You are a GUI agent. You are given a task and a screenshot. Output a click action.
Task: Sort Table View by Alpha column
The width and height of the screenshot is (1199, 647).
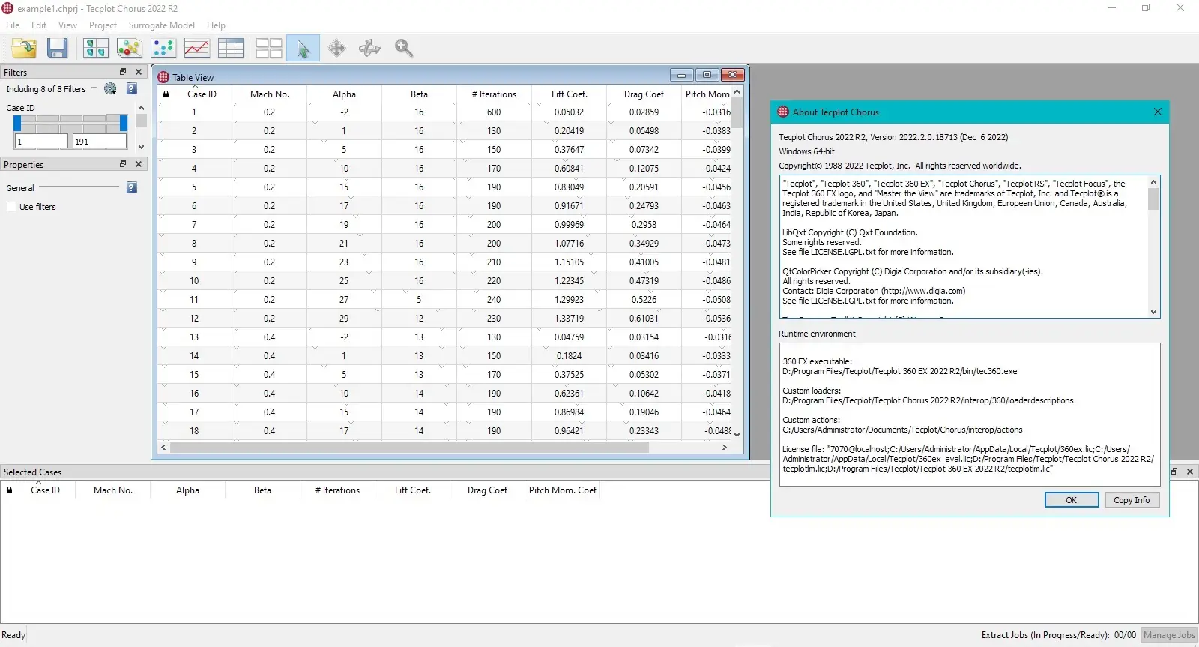[344, 94]
